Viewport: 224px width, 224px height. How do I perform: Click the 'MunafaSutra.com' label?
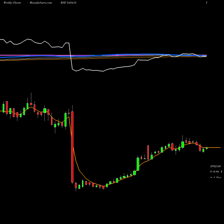pyautogui.click(x=41, y=3)
